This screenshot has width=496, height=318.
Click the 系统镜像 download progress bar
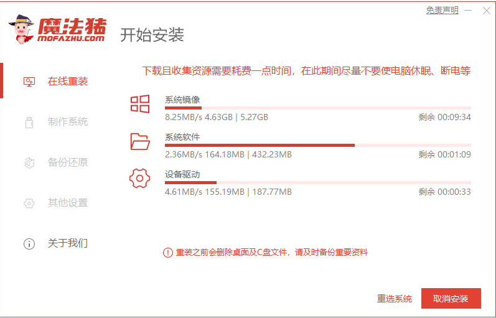click(x=317, y=108)
